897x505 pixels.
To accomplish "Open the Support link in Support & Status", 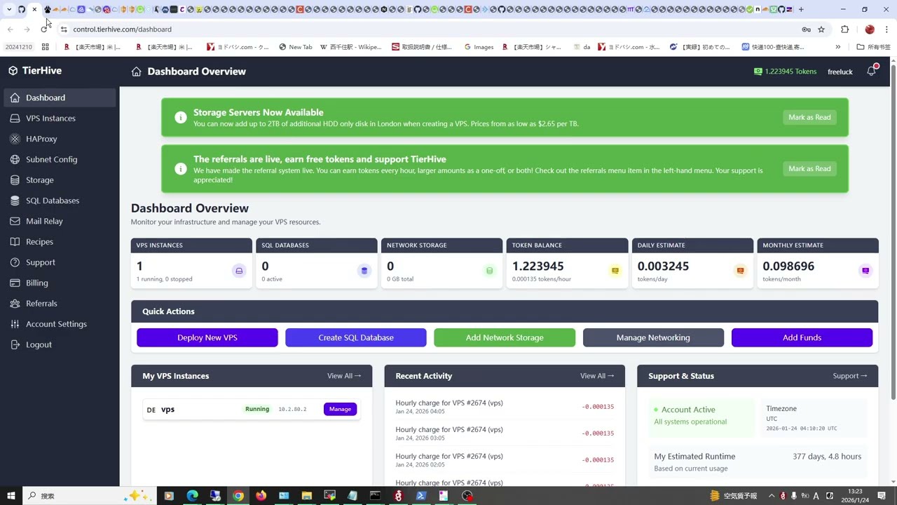I will point(850,376).
